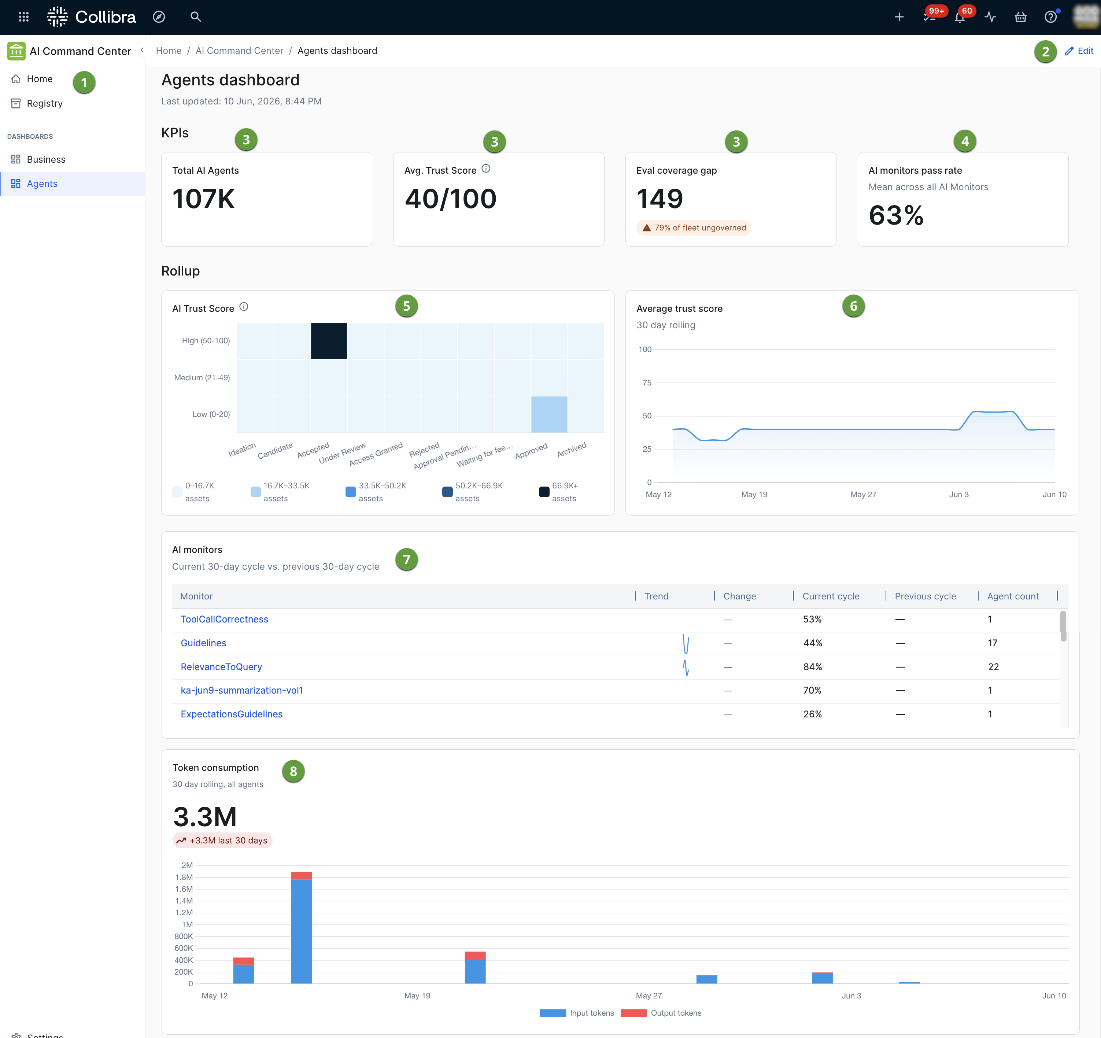The image size is (1101, 1038).
Task: Click the plus create icon
Action: click(x=899, y=17)
